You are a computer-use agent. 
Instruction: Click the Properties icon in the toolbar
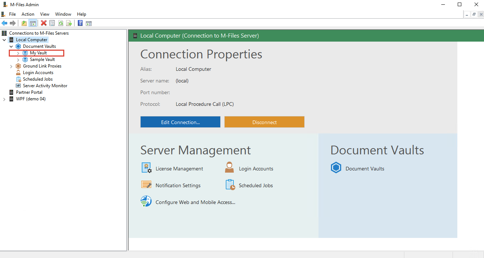pos(52,23)
